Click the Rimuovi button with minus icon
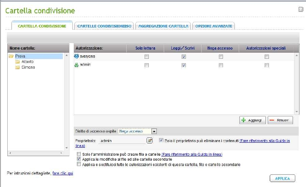 [x=280, y=120]
